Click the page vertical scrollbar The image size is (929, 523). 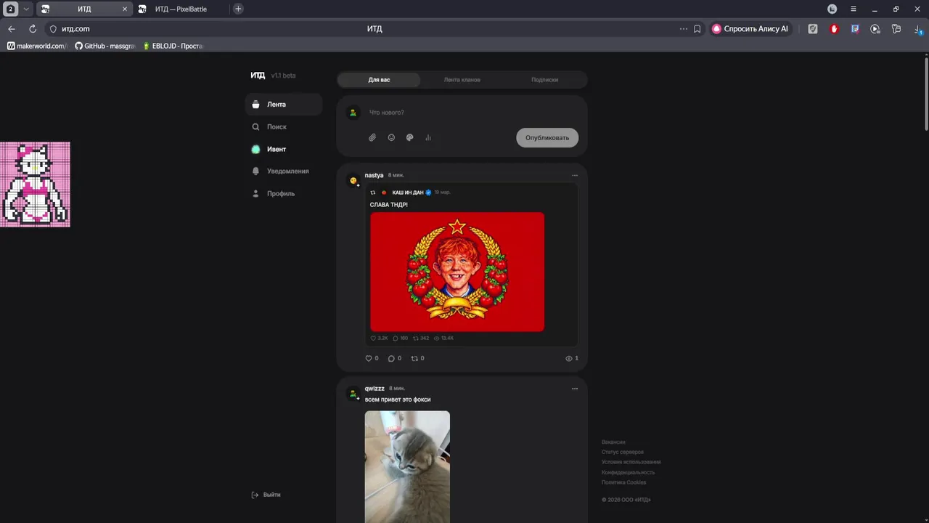pos(926,94)
